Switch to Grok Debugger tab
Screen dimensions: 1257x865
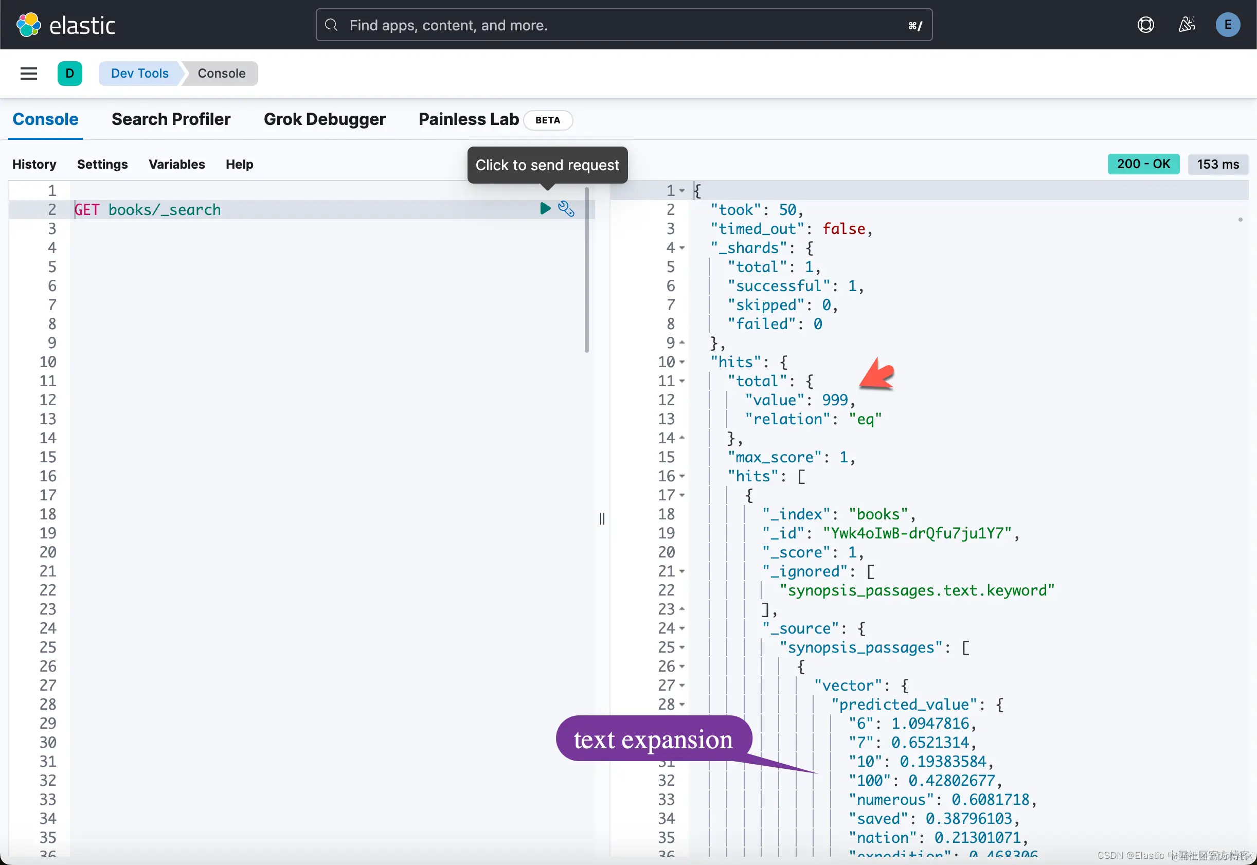(324, 119)
